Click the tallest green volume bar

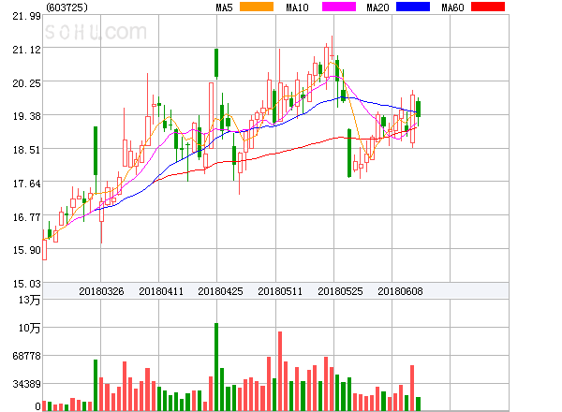coord(216,367)
